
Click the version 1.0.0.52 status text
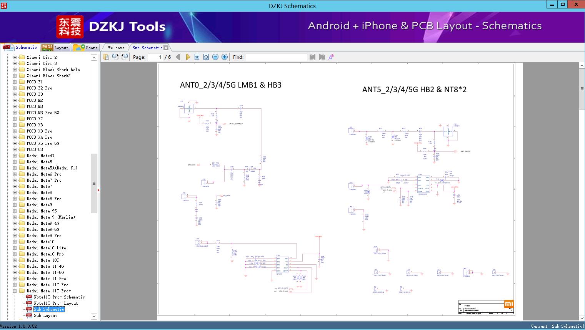pos(18,326)
